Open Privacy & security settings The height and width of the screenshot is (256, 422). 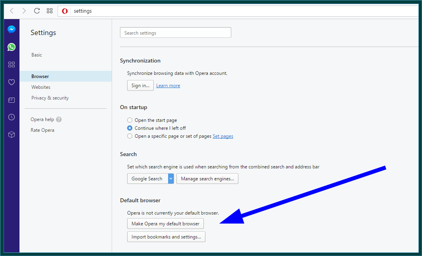coord(50,98)
